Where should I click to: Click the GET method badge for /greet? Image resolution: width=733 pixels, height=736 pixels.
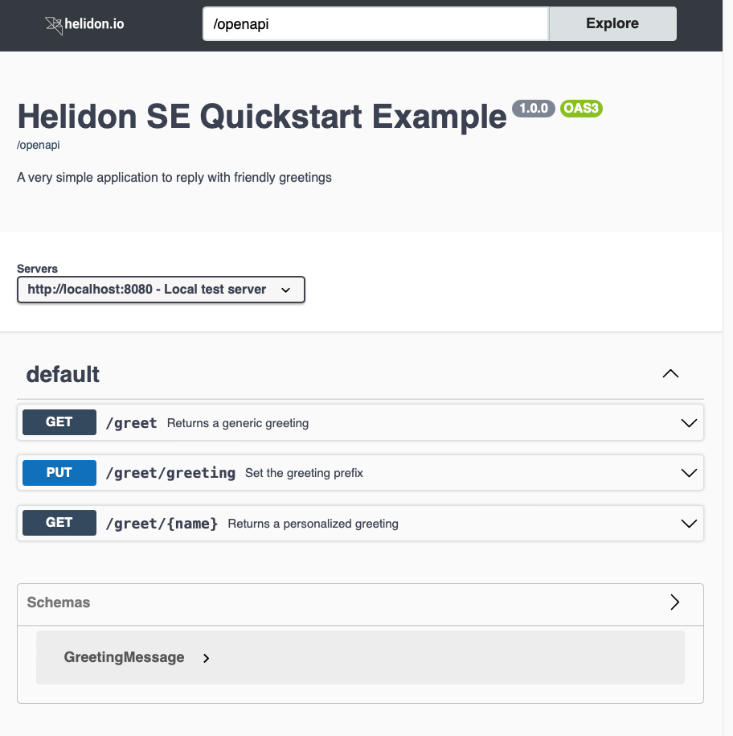click(59, 421)
